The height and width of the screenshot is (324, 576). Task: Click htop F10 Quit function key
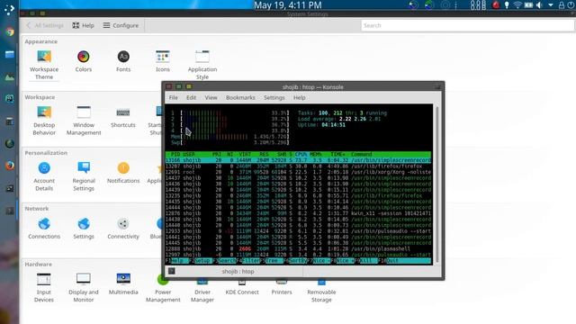click(x=389, y=261)
